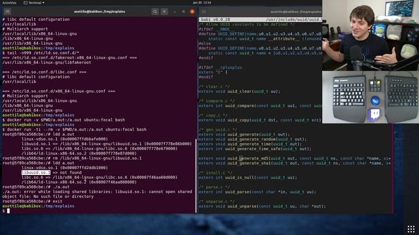Click the 'exit' command line
This screenshot has width=419, height=235.
[58, 202]
